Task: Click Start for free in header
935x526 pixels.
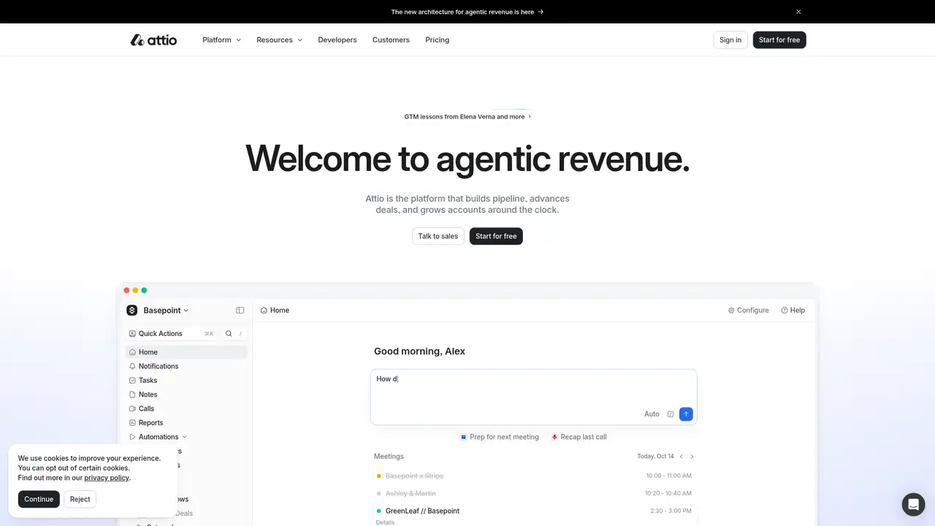Action: tap(779, 40)
